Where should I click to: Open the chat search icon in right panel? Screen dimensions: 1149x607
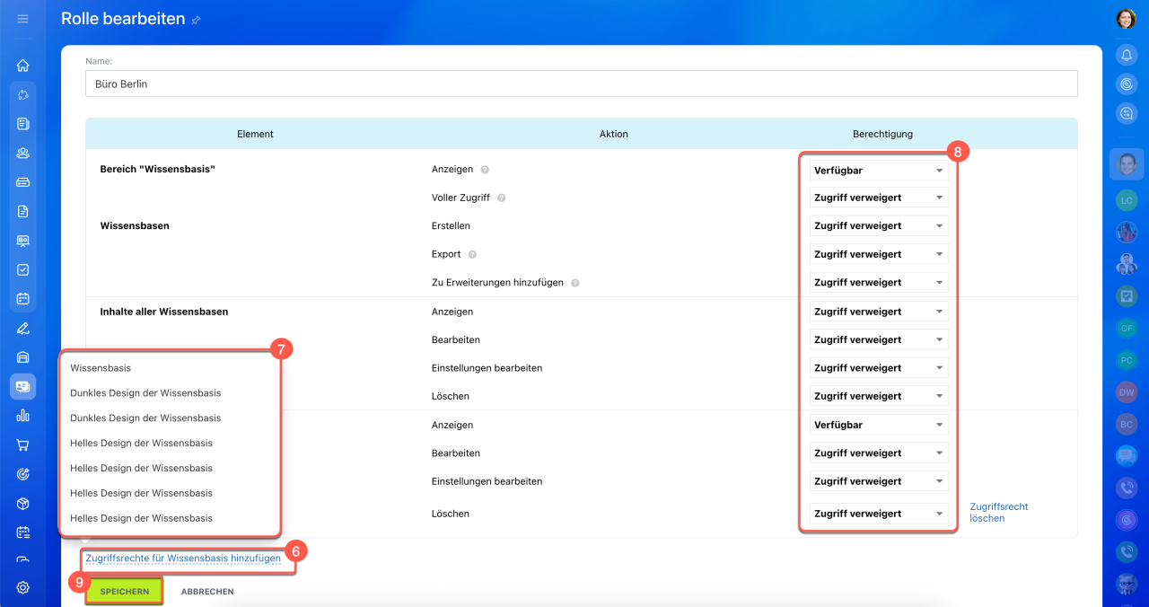click(1127, 113)
